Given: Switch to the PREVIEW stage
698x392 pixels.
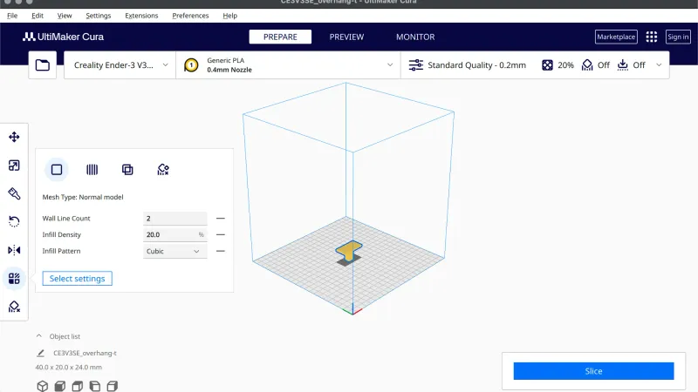Looking at the screenshot, I should pyautogui.click(x=346, y=37).
